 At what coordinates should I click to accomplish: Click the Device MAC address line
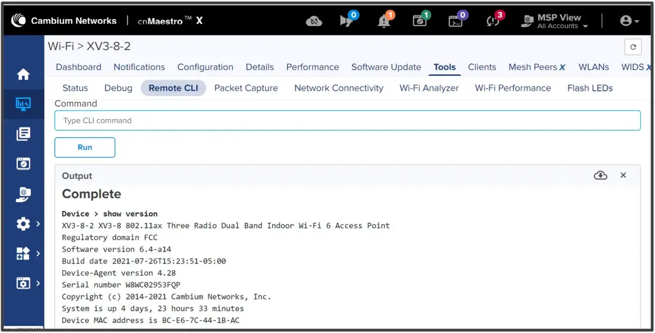point(151,320)
